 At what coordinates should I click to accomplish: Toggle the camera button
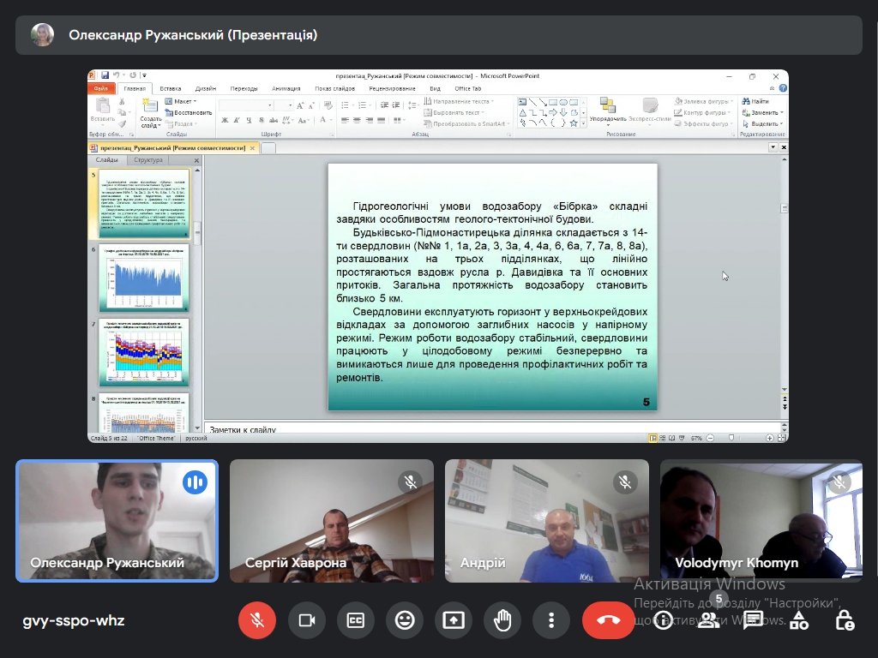306,620
